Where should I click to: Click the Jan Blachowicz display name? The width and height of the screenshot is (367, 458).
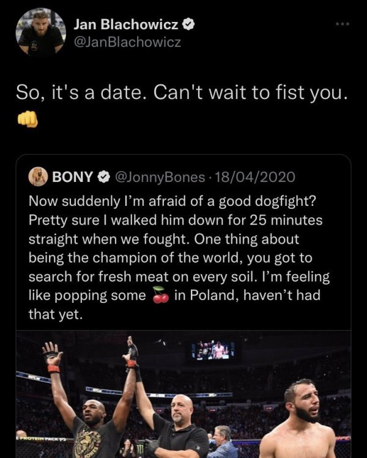126,24
